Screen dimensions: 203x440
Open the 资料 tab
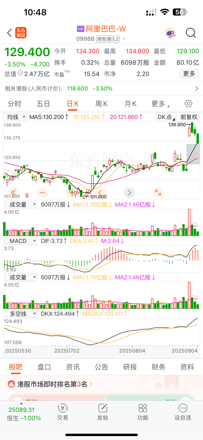point(187,367)
